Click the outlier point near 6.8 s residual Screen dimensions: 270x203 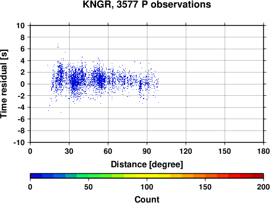click(58, 44)
